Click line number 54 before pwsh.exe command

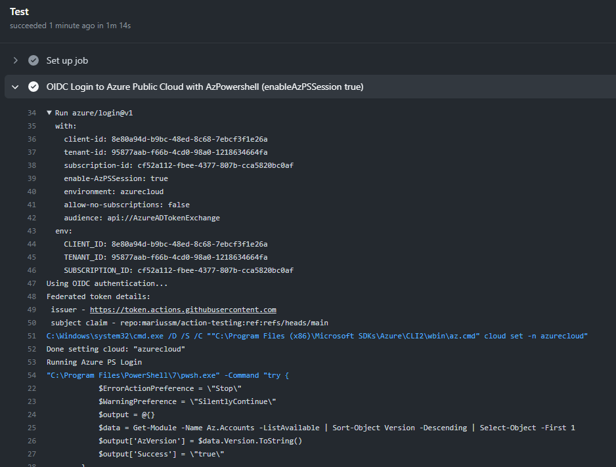(x=32, y=375)
